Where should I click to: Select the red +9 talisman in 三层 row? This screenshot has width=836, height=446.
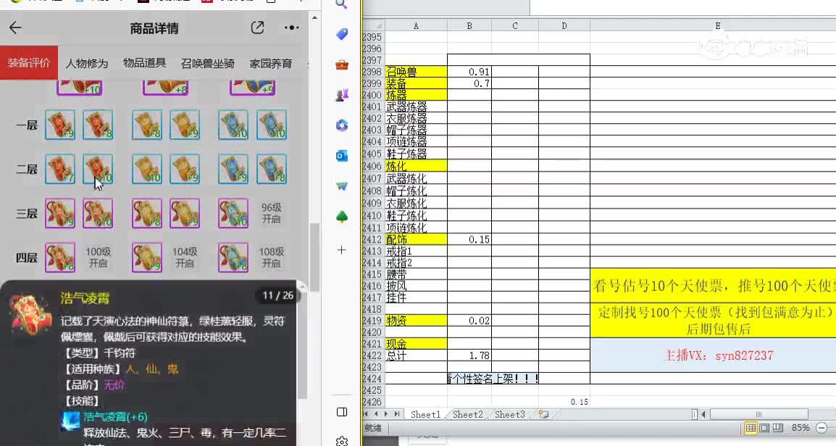click(x=59, y=213)
